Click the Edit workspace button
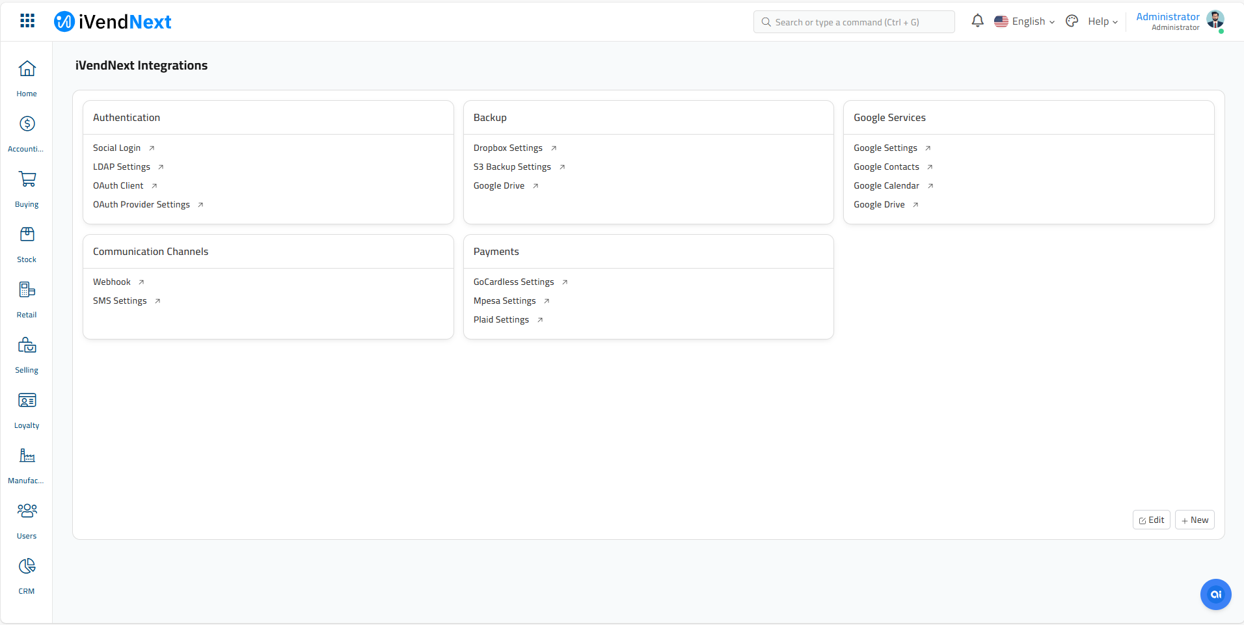The width and height of the screenshot is (1244, 625). (1151, 520)
